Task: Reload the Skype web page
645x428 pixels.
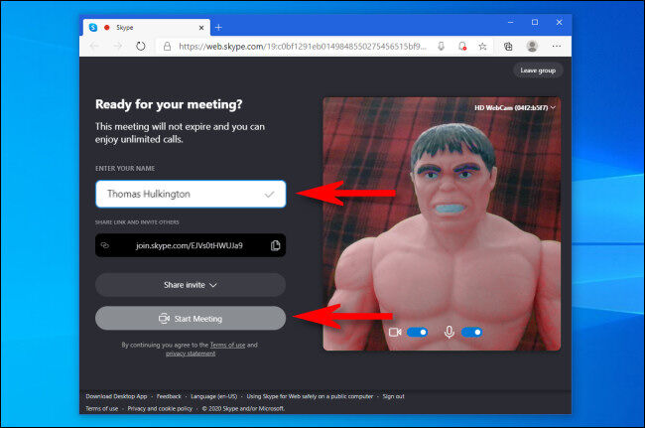Action: tap(141, 46)
